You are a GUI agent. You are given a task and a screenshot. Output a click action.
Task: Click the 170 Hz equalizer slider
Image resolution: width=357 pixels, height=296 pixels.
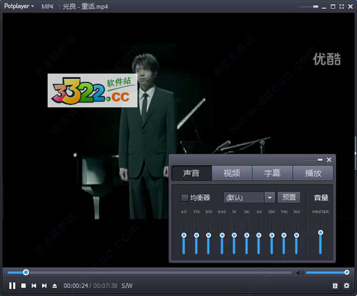(x=196, y=235)
